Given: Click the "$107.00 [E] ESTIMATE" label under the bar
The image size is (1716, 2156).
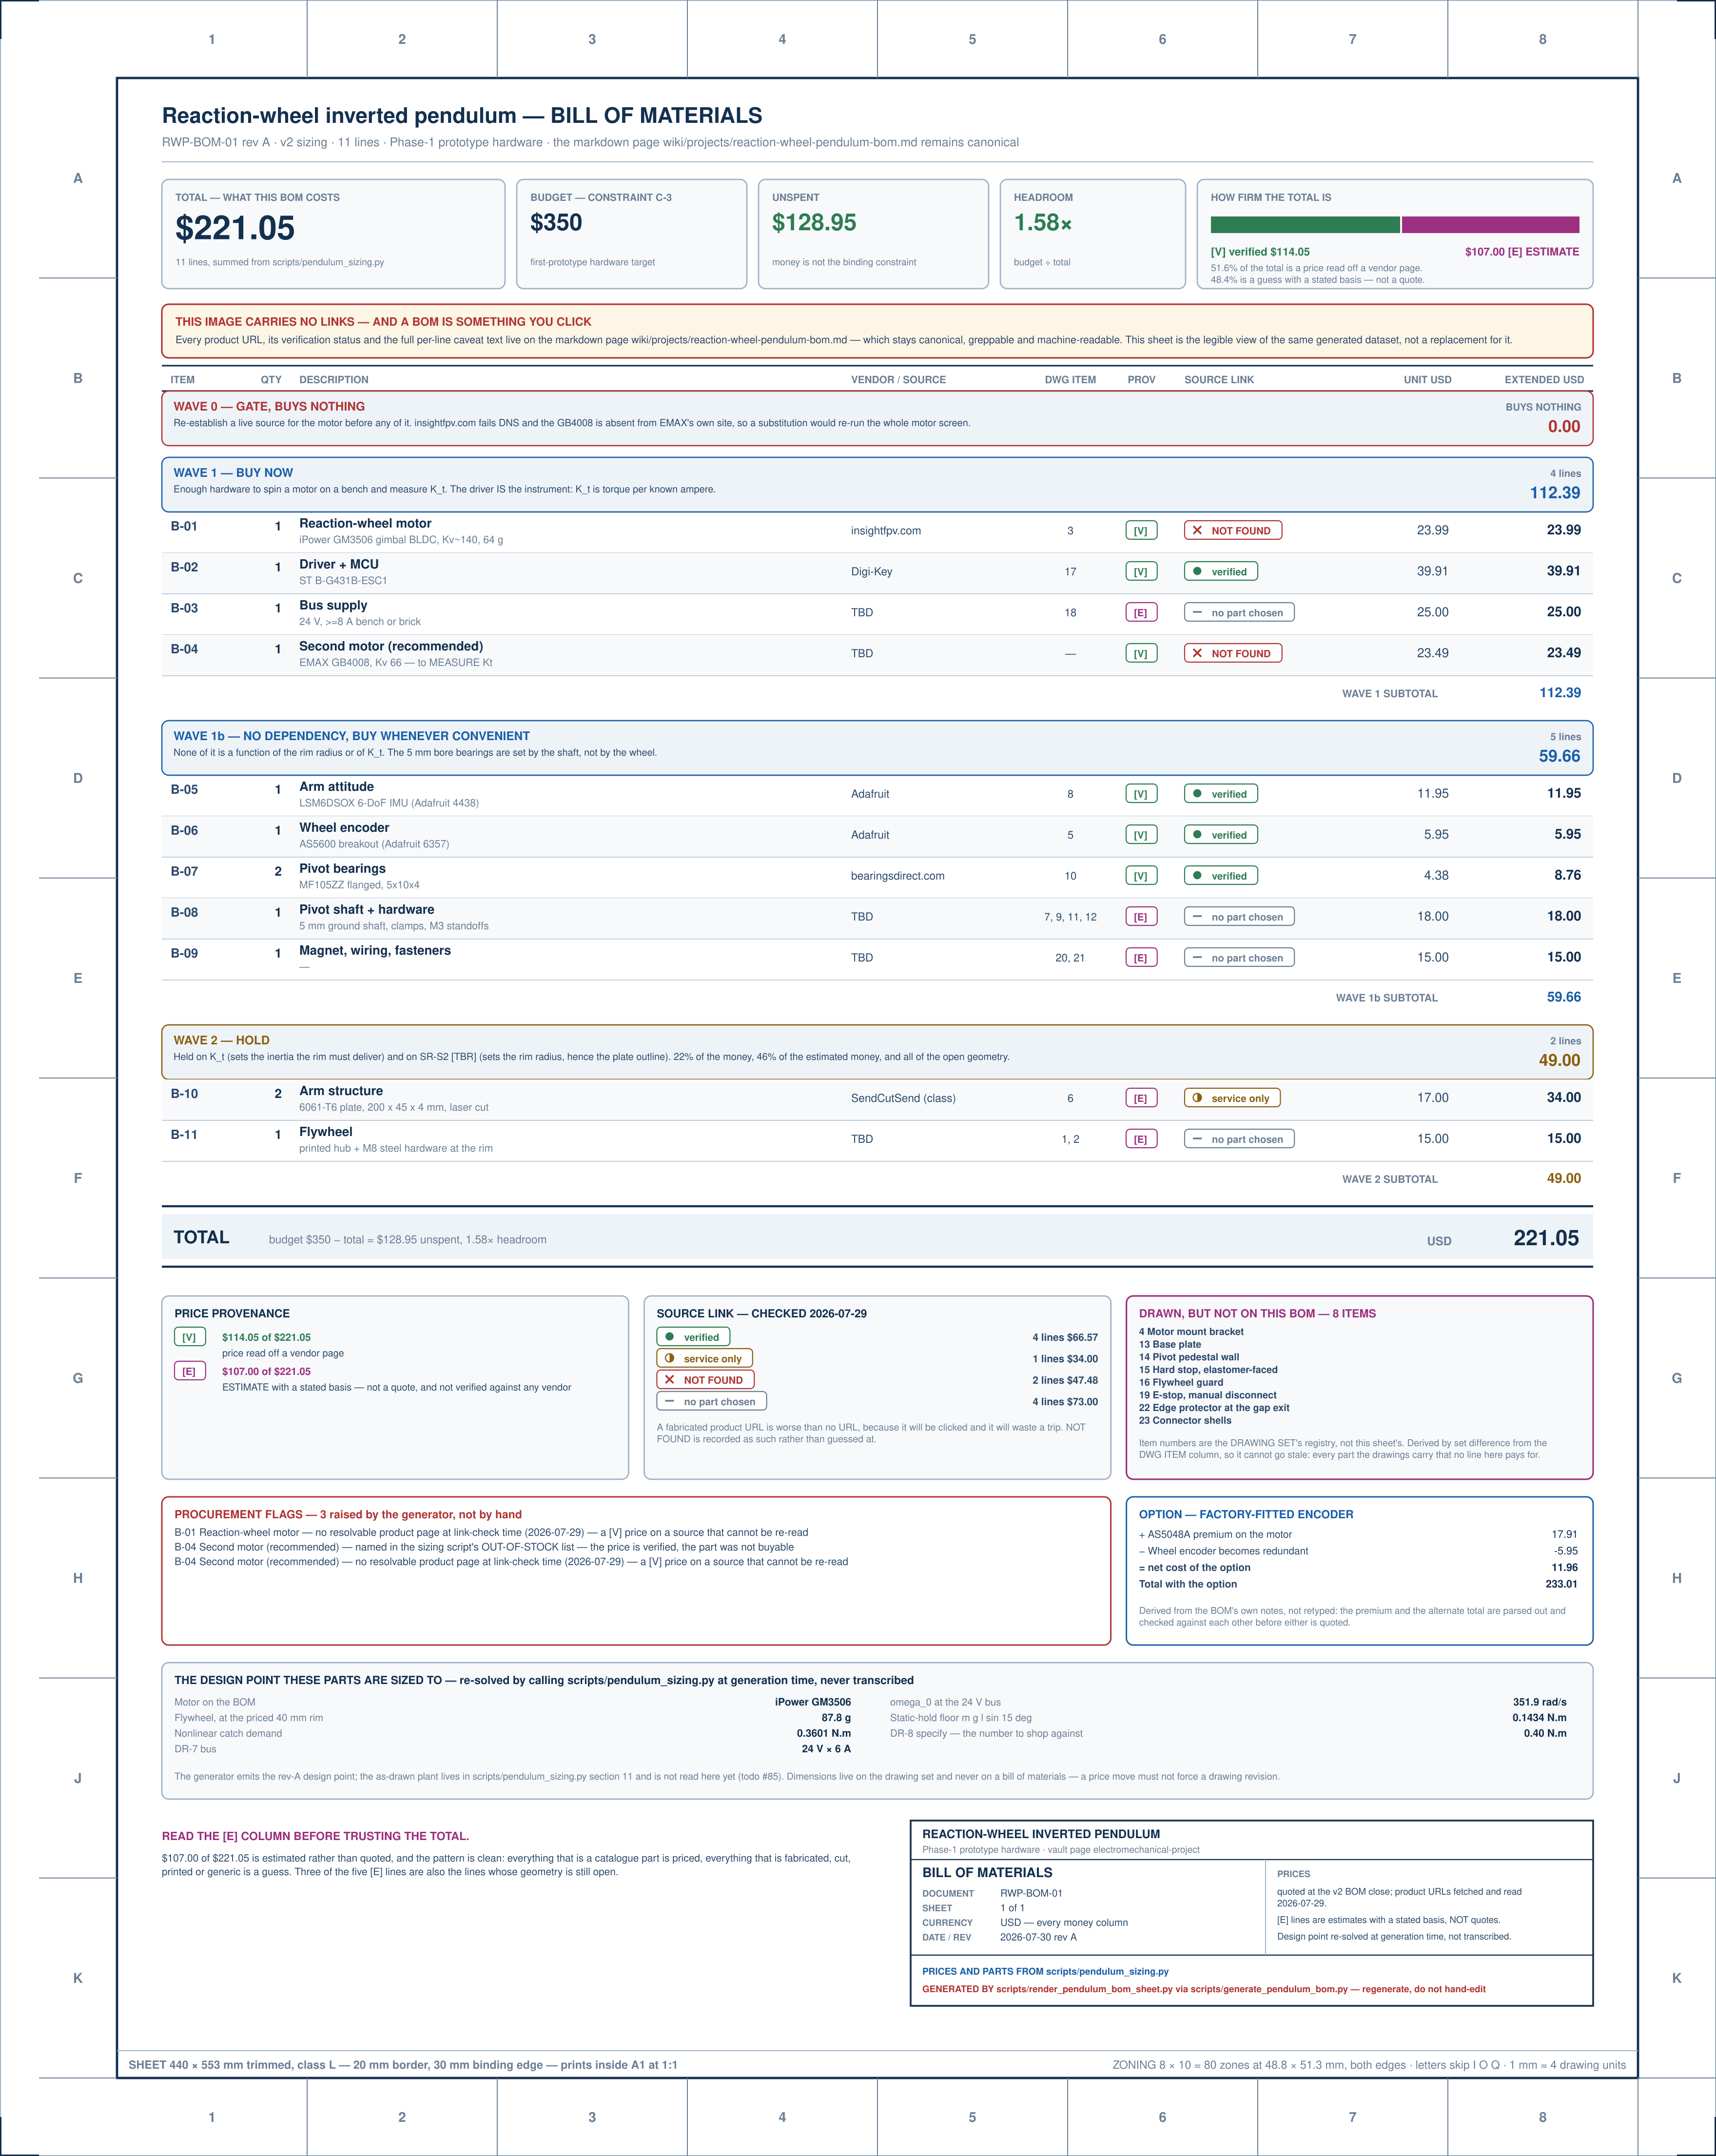Looking at the screenshot, I should coord(1522,252).
